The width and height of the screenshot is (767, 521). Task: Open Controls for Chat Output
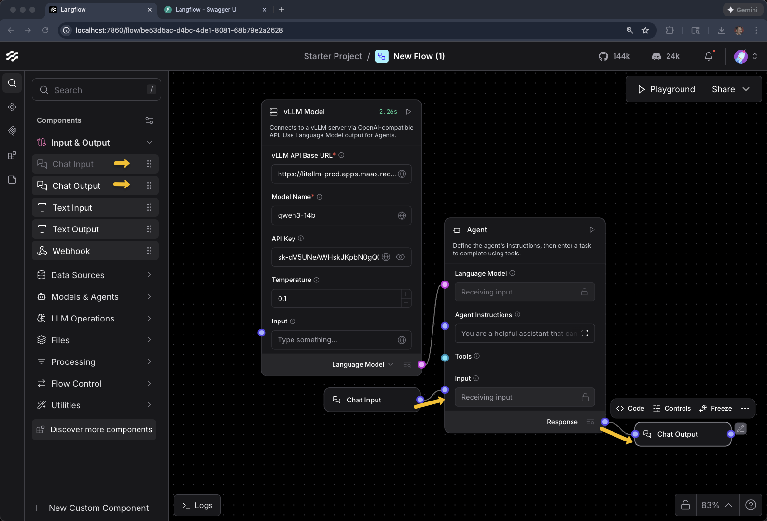click(x=672, y=408)
